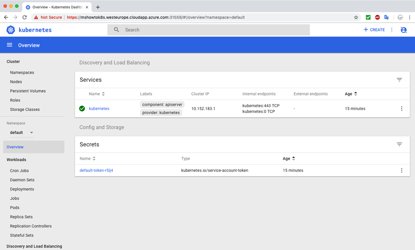Click the 'provider: kubernetes' label chip
415x250 pixels.
tap(161, 113)
